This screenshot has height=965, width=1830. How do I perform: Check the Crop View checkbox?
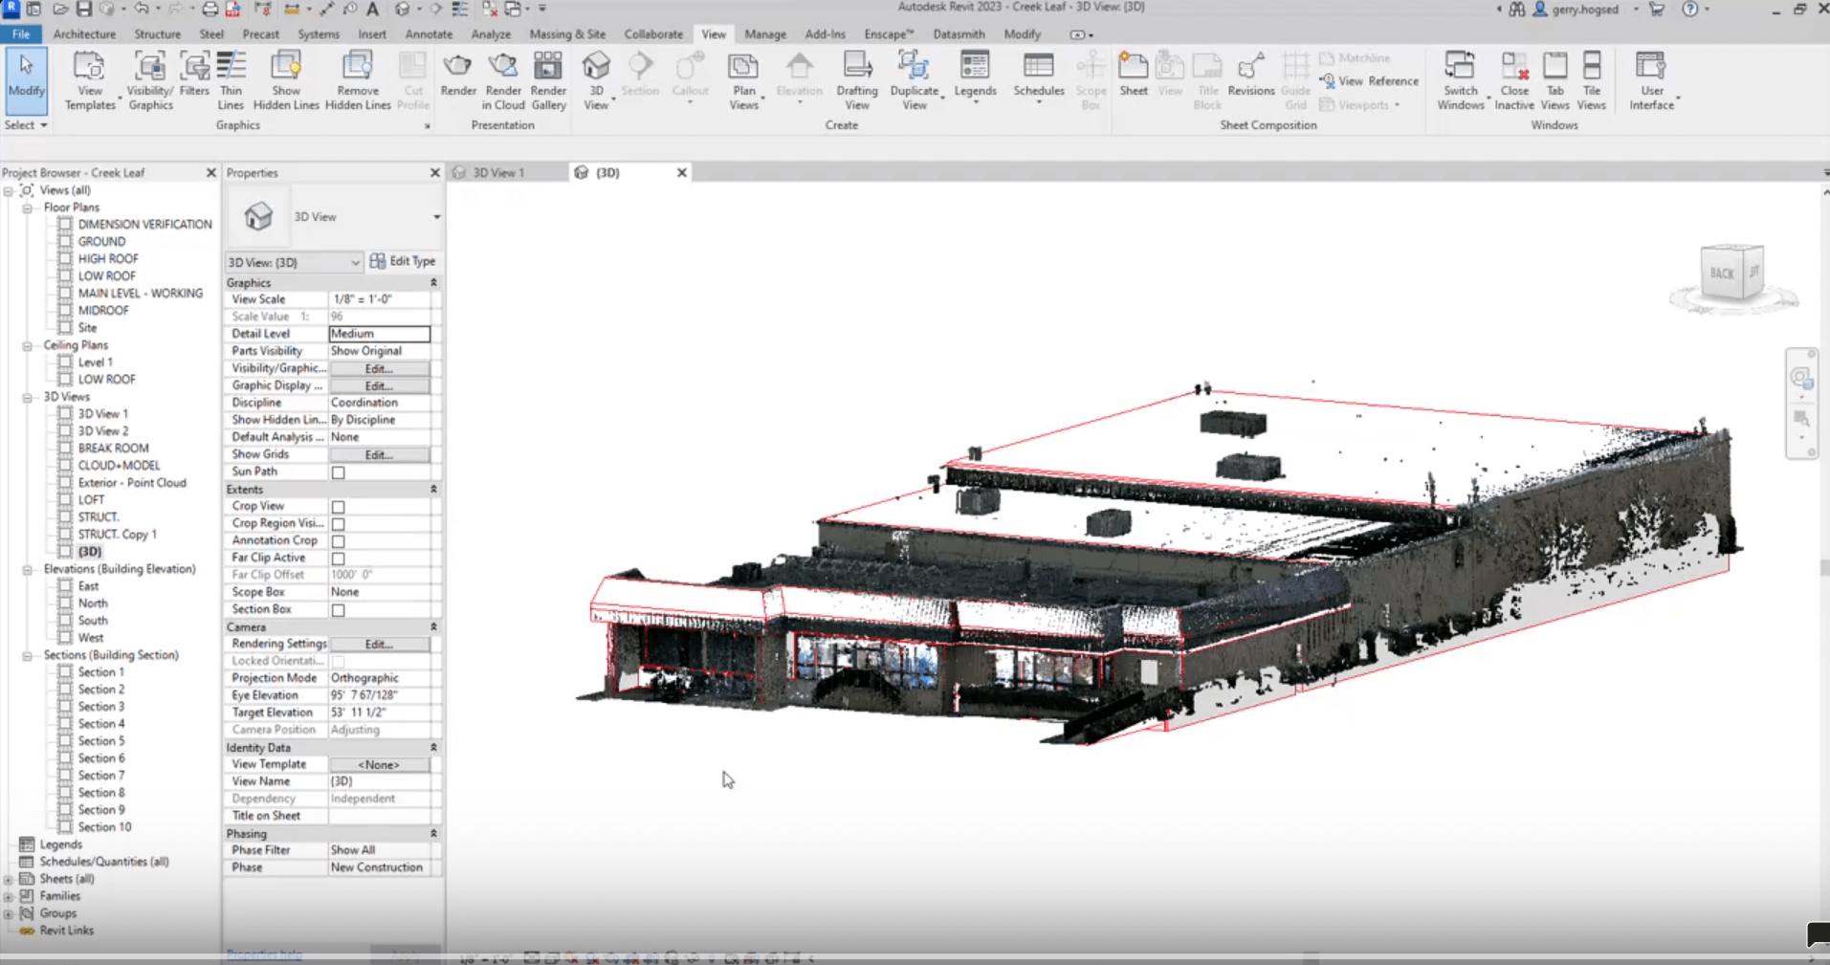339,507
